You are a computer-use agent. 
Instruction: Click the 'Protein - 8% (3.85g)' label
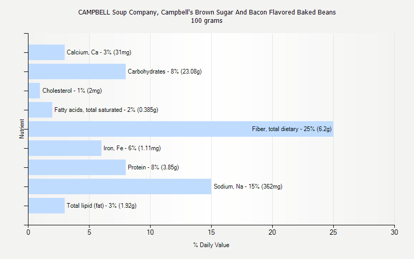click(160, 167)
